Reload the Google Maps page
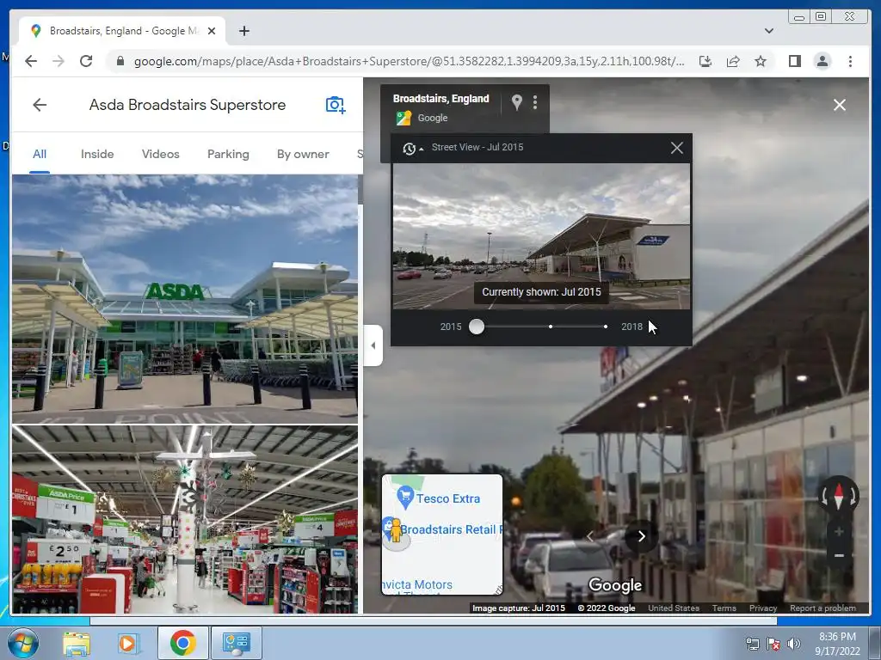881x660 pixels. [x=86, y=61]
